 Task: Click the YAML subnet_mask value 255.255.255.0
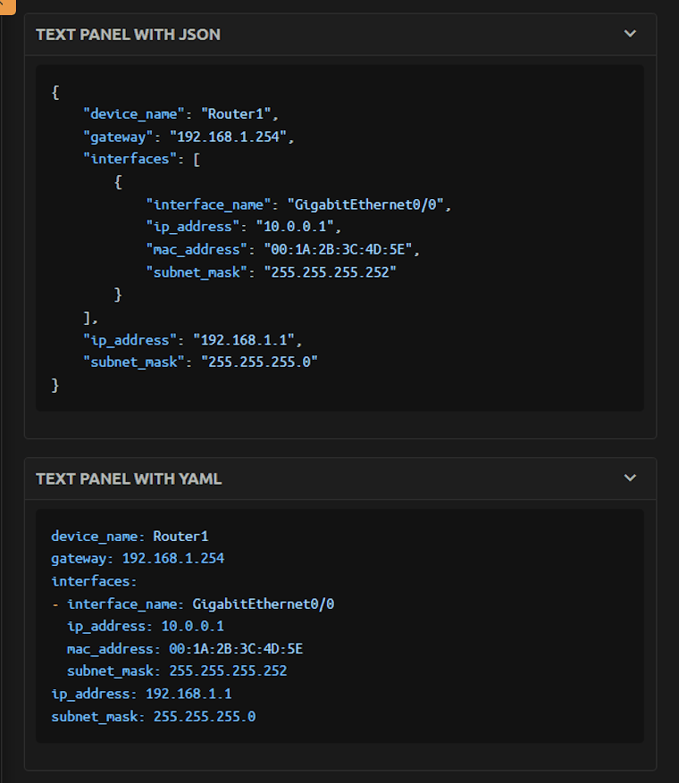click(205, 716)
